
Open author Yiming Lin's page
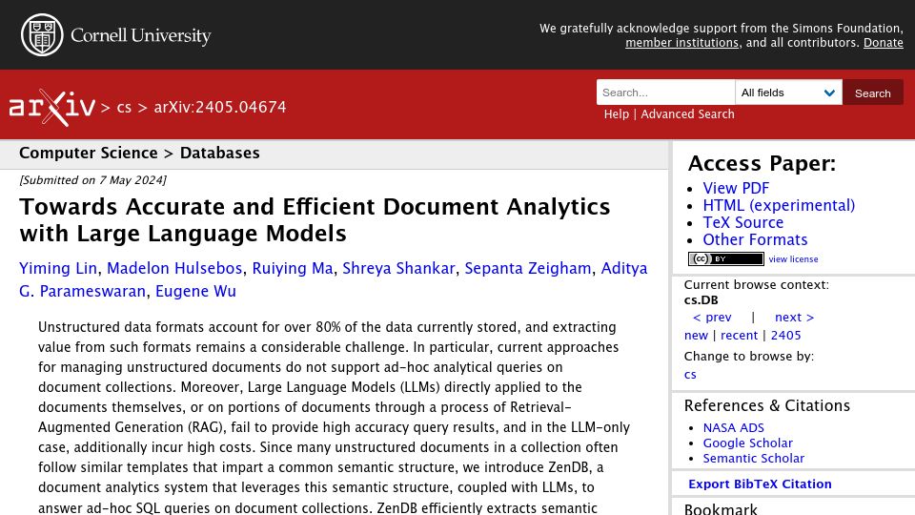[58, 268]
